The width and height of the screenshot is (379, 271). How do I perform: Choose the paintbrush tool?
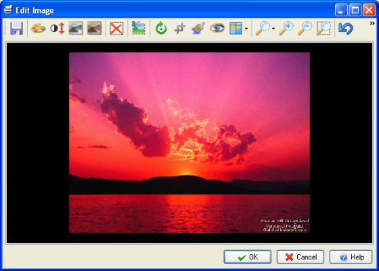point(198,28)
